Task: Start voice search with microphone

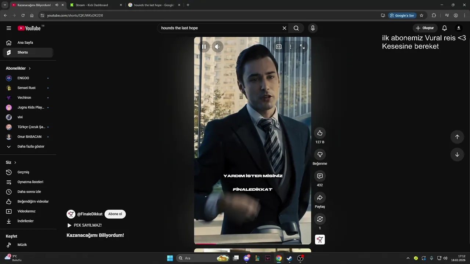Action: pyautogui.click(x=313, y=28)
